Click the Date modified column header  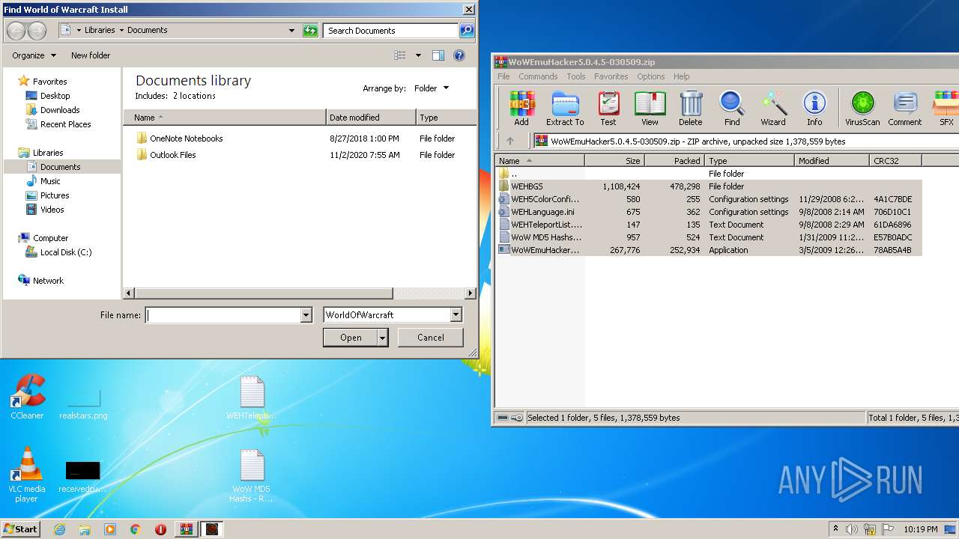[371, 118]
